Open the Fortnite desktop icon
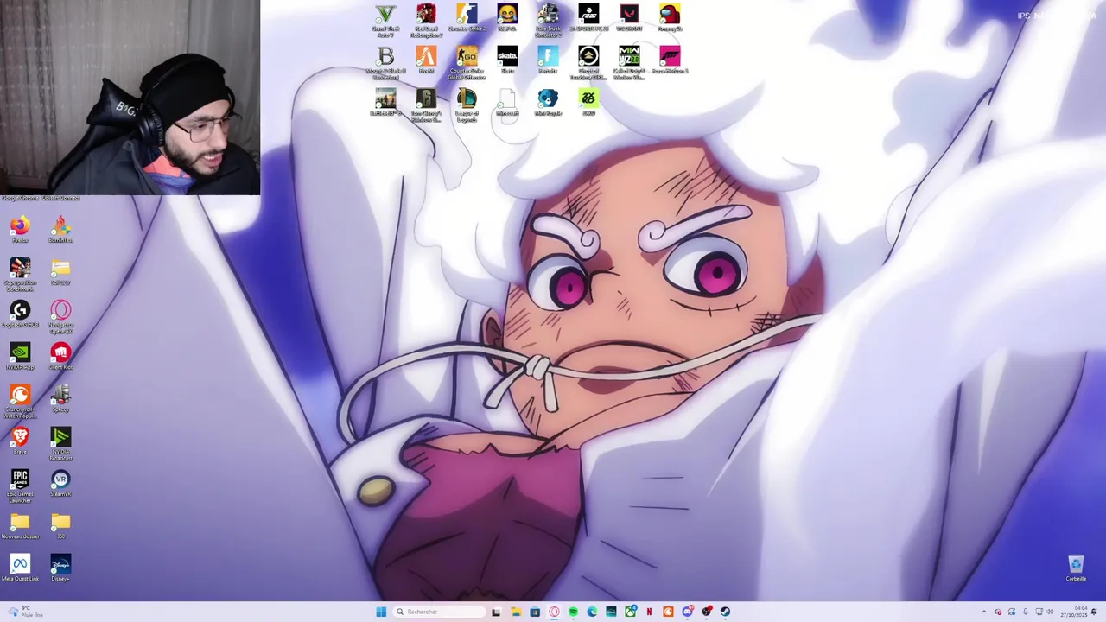1106x622 pixels. (x=548, y=60)
